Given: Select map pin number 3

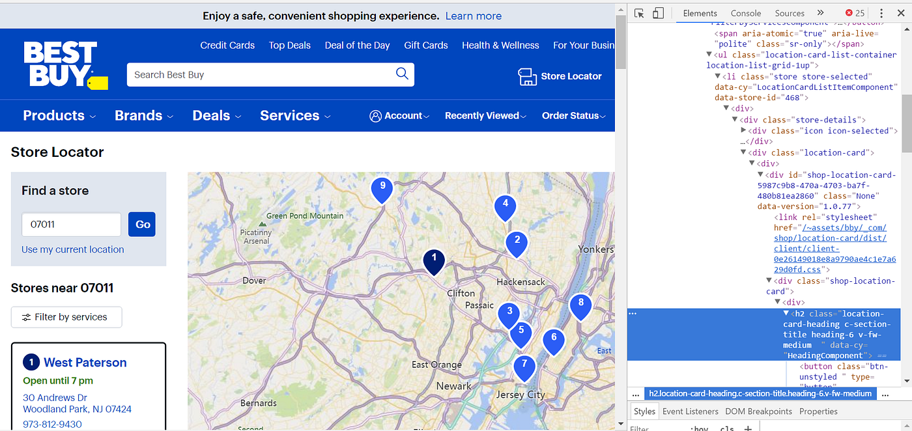Looking at the screenshot, I should (509, 315).
